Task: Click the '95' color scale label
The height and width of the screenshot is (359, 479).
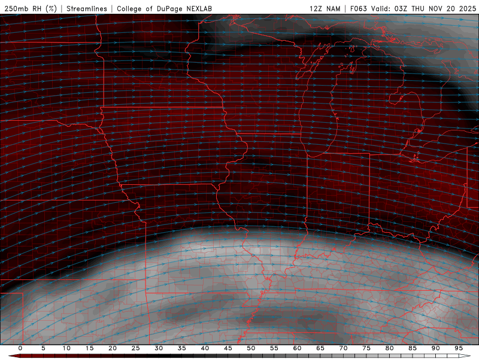Action: point(459,348)
